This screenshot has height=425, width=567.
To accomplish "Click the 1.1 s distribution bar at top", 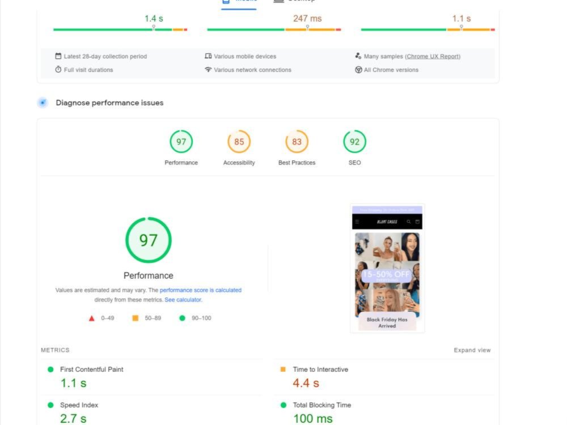I will point(428,29).
